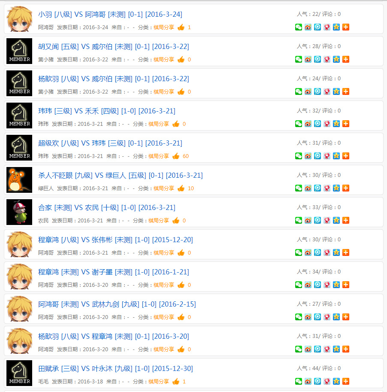
Task: Share 程章鸿 VS 张伟彬 post to the red sprite icon
Action: pyautogui.click(x=327, y=252)
